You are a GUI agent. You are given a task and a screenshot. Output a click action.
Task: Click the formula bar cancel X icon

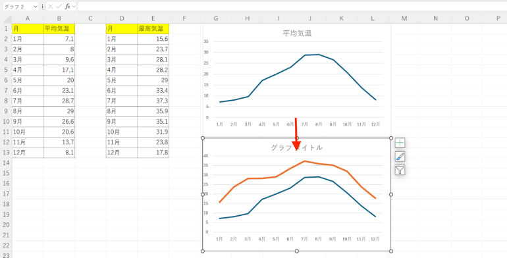click(51, 6)
